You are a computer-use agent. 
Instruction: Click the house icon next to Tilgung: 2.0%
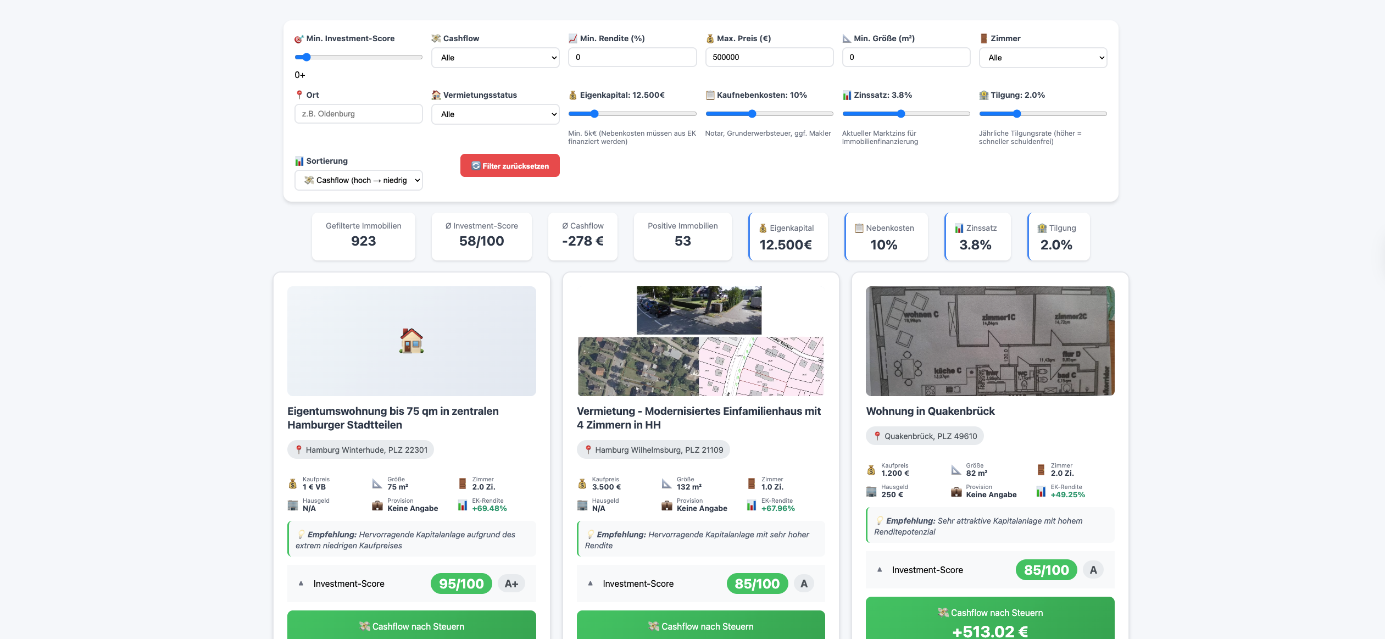coord(982,95)
